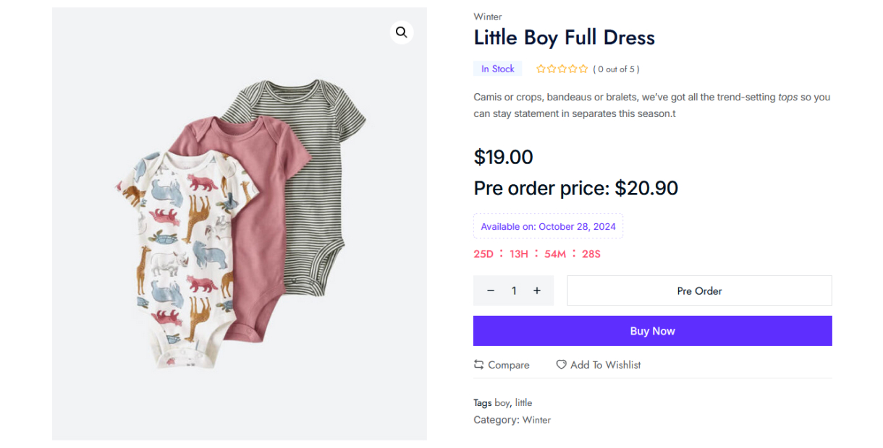Open the 'boy' tag link
This screenshot has width=883, height=448.
tap(502, 403)
